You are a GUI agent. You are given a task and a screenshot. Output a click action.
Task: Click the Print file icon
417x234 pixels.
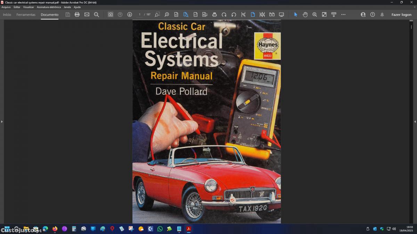77,15
